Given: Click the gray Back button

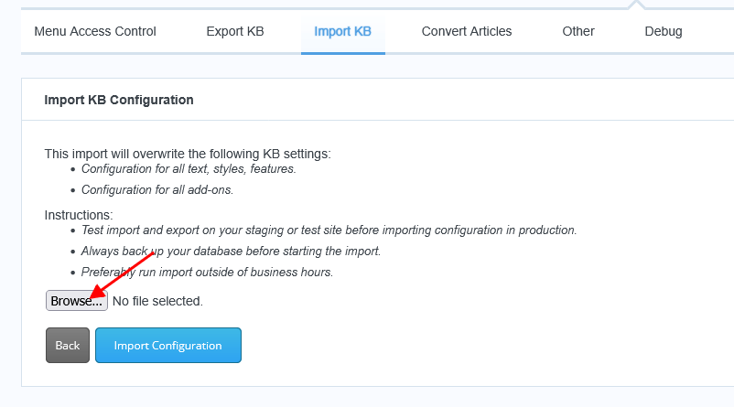Looking at the screenshot, I should [68, 345].
